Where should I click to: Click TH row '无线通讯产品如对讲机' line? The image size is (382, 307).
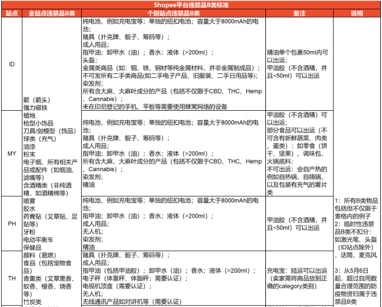(132, 301)
